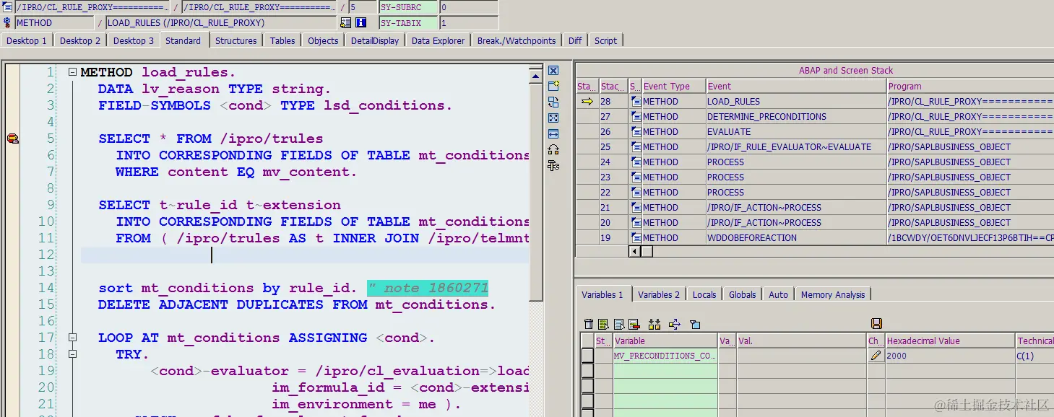Click the blue info icon in header
This screenshot has height=417, width=1054.
pos(360,22)
